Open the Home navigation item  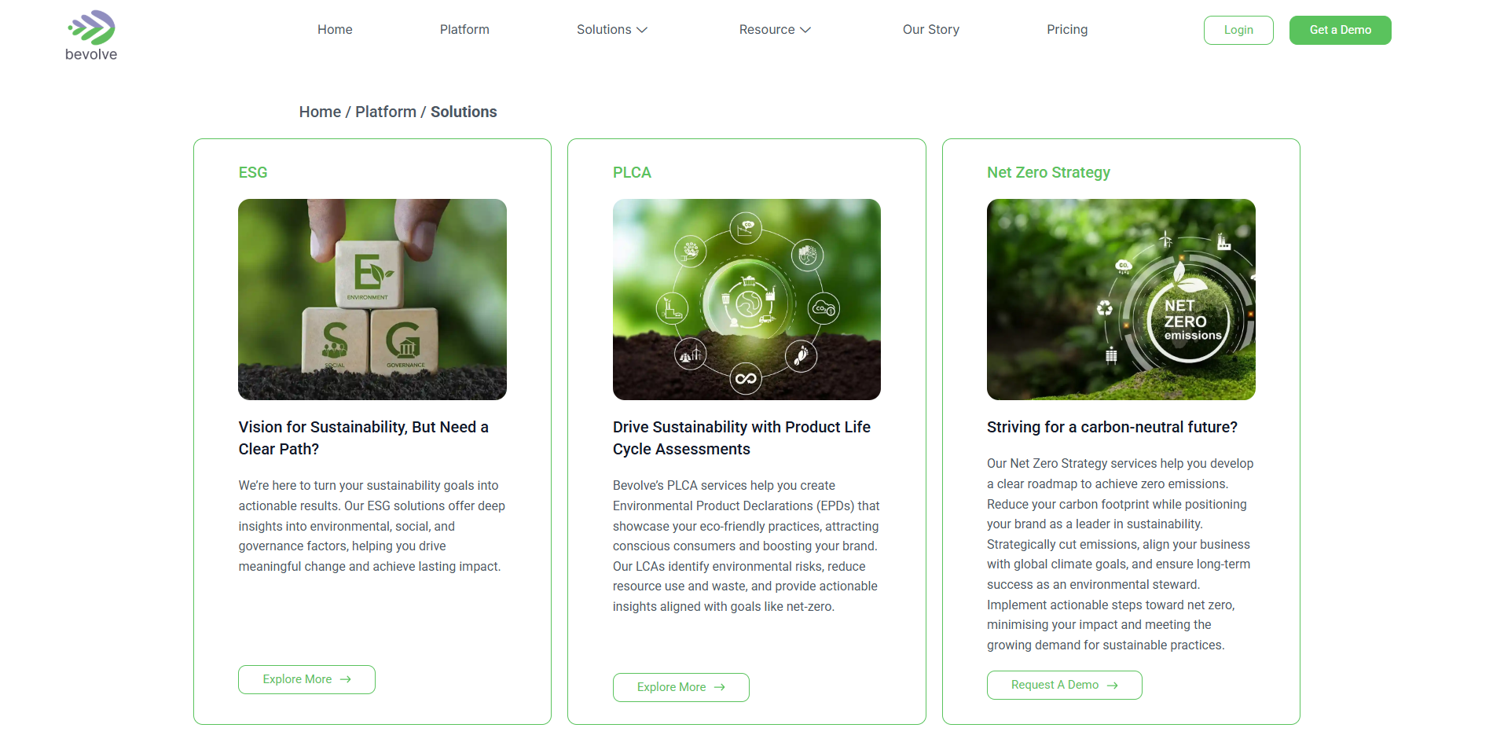coord(335,29)
